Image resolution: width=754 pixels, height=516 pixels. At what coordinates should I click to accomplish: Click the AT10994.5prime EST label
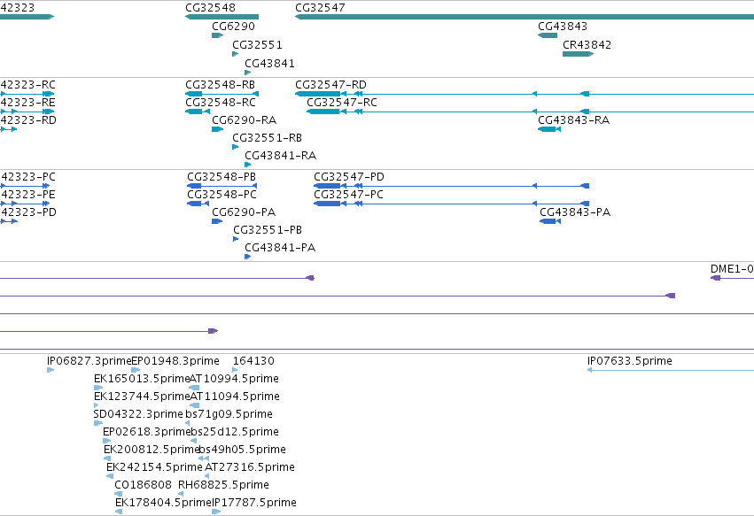coord(234,379)
